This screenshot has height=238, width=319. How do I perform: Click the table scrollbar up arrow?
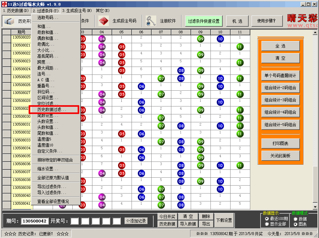click(x=315, y=32)
